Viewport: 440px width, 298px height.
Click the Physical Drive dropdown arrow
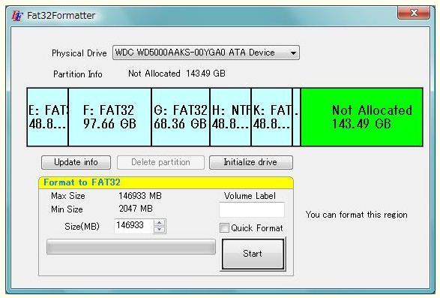click(x=293, y=53)
